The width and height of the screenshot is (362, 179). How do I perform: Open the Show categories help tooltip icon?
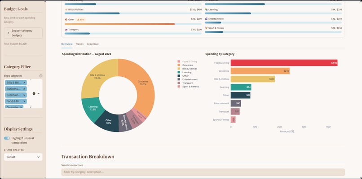[x=41, y=76]
